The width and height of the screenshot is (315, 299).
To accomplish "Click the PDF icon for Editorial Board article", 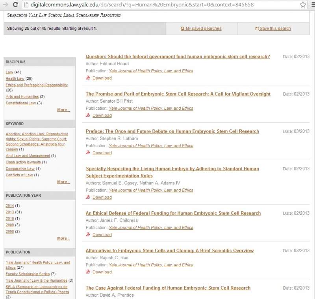I will pos(88,78).
